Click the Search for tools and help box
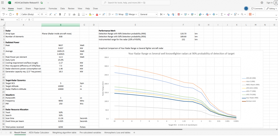This screenshot has width=278, height=136. tap(136, 3)
